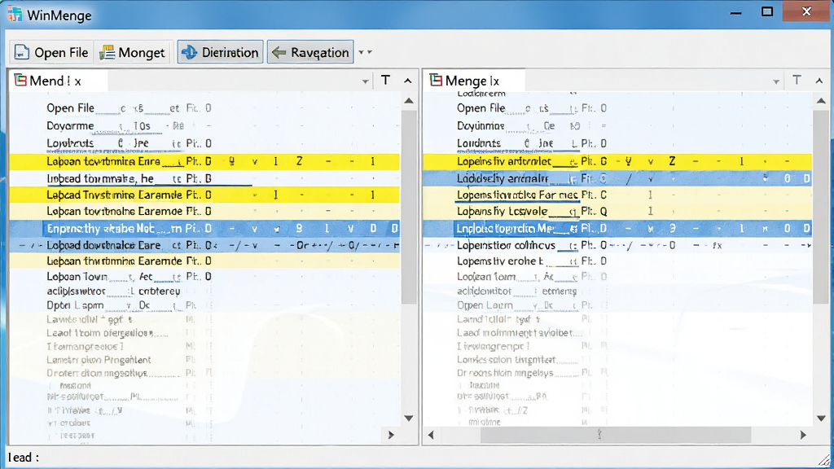Select left row 'Lopcad dowtnalce Eare'
This screenshot has width=834, height=469.
pyautogui.click(x=205, y=245)
